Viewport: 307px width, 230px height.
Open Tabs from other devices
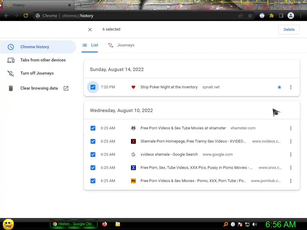38,60
